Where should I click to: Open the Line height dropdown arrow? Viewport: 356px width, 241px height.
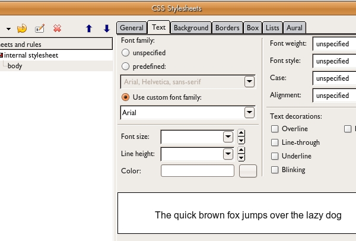pos(227,154)
